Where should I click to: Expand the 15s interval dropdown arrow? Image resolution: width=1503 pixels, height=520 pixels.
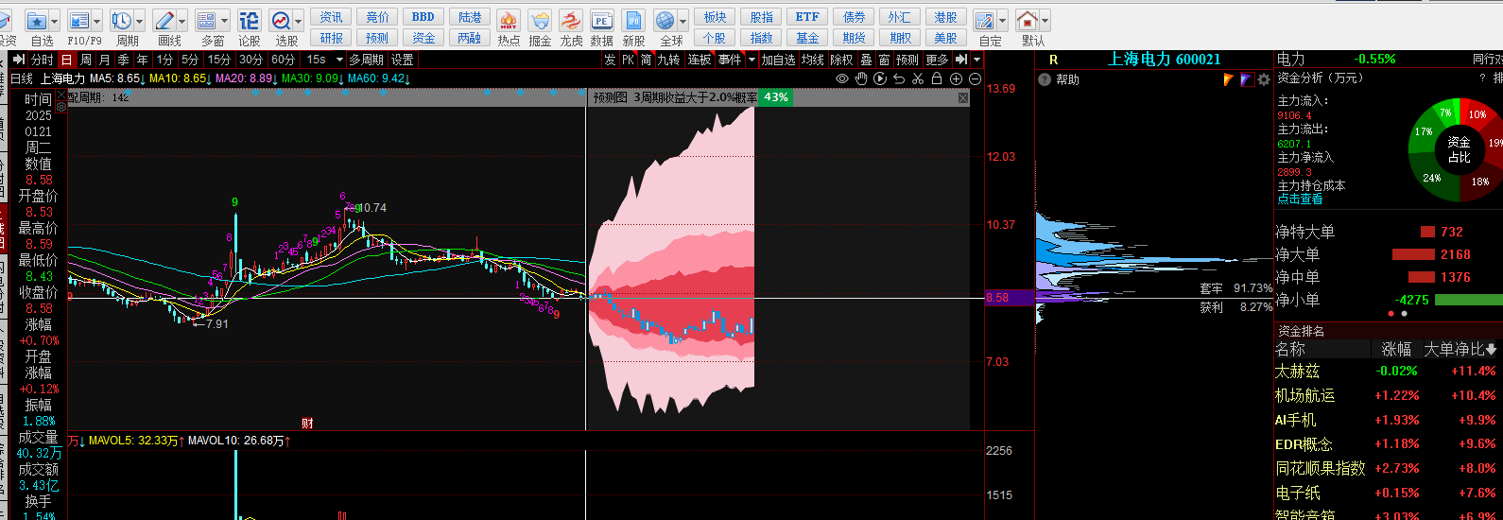click(339, 60)
